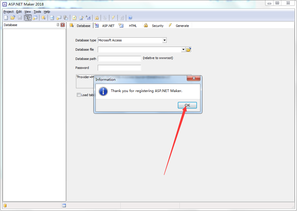Click the font style 'A' toolbar icon
297x211 pixels.
[88, 18]
